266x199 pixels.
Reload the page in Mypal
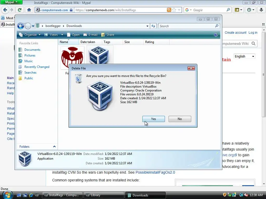coord(20,10)
